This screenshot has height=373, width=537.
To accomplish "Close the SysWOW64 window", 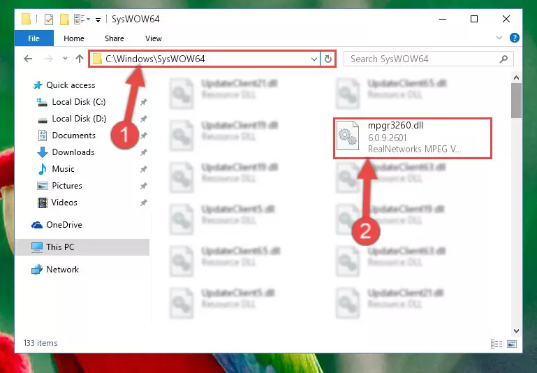I will coord(506,19).
